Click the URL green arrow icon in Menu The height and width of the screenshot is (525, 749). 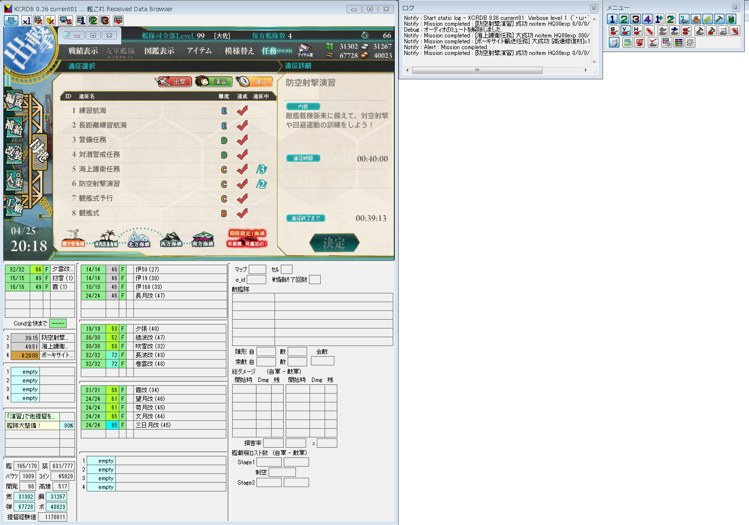[x=628, y=42]
